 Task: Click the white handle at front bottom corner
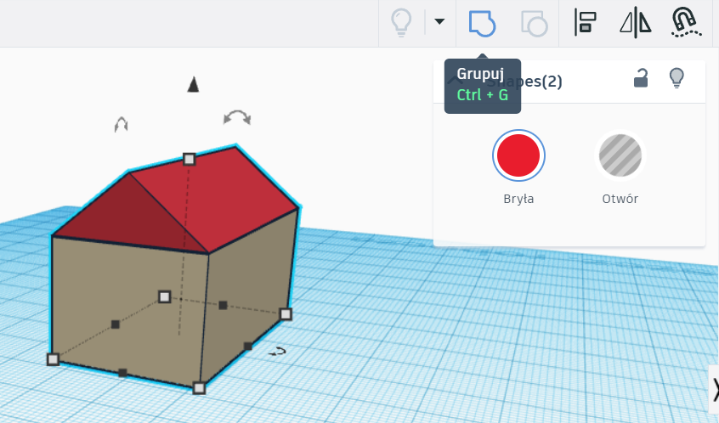coord(199,388)
